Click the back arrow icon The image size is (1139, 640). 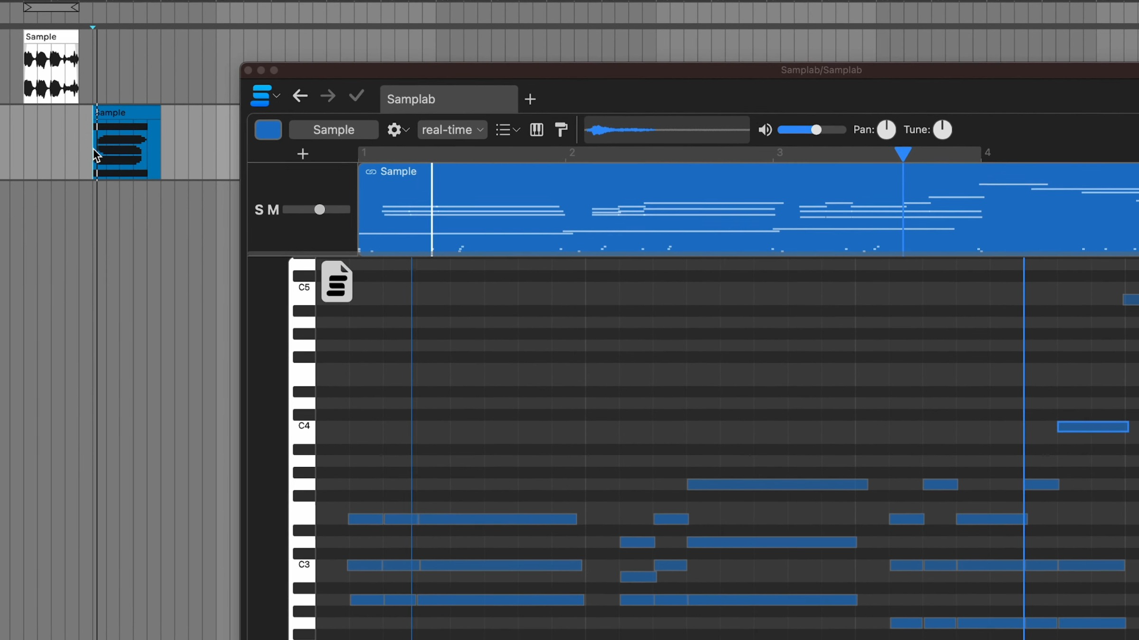coord(300,96)
